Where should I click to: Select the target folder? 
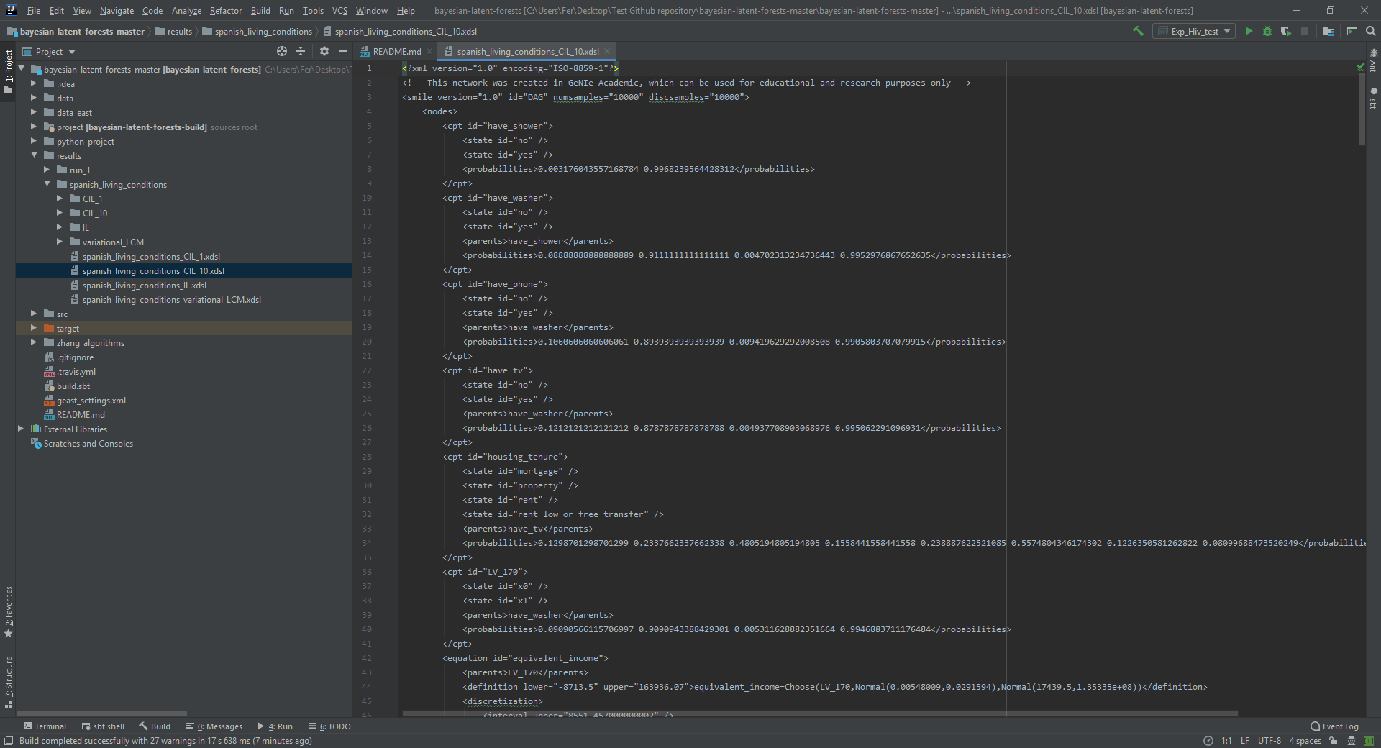click(x=68, y=329)
